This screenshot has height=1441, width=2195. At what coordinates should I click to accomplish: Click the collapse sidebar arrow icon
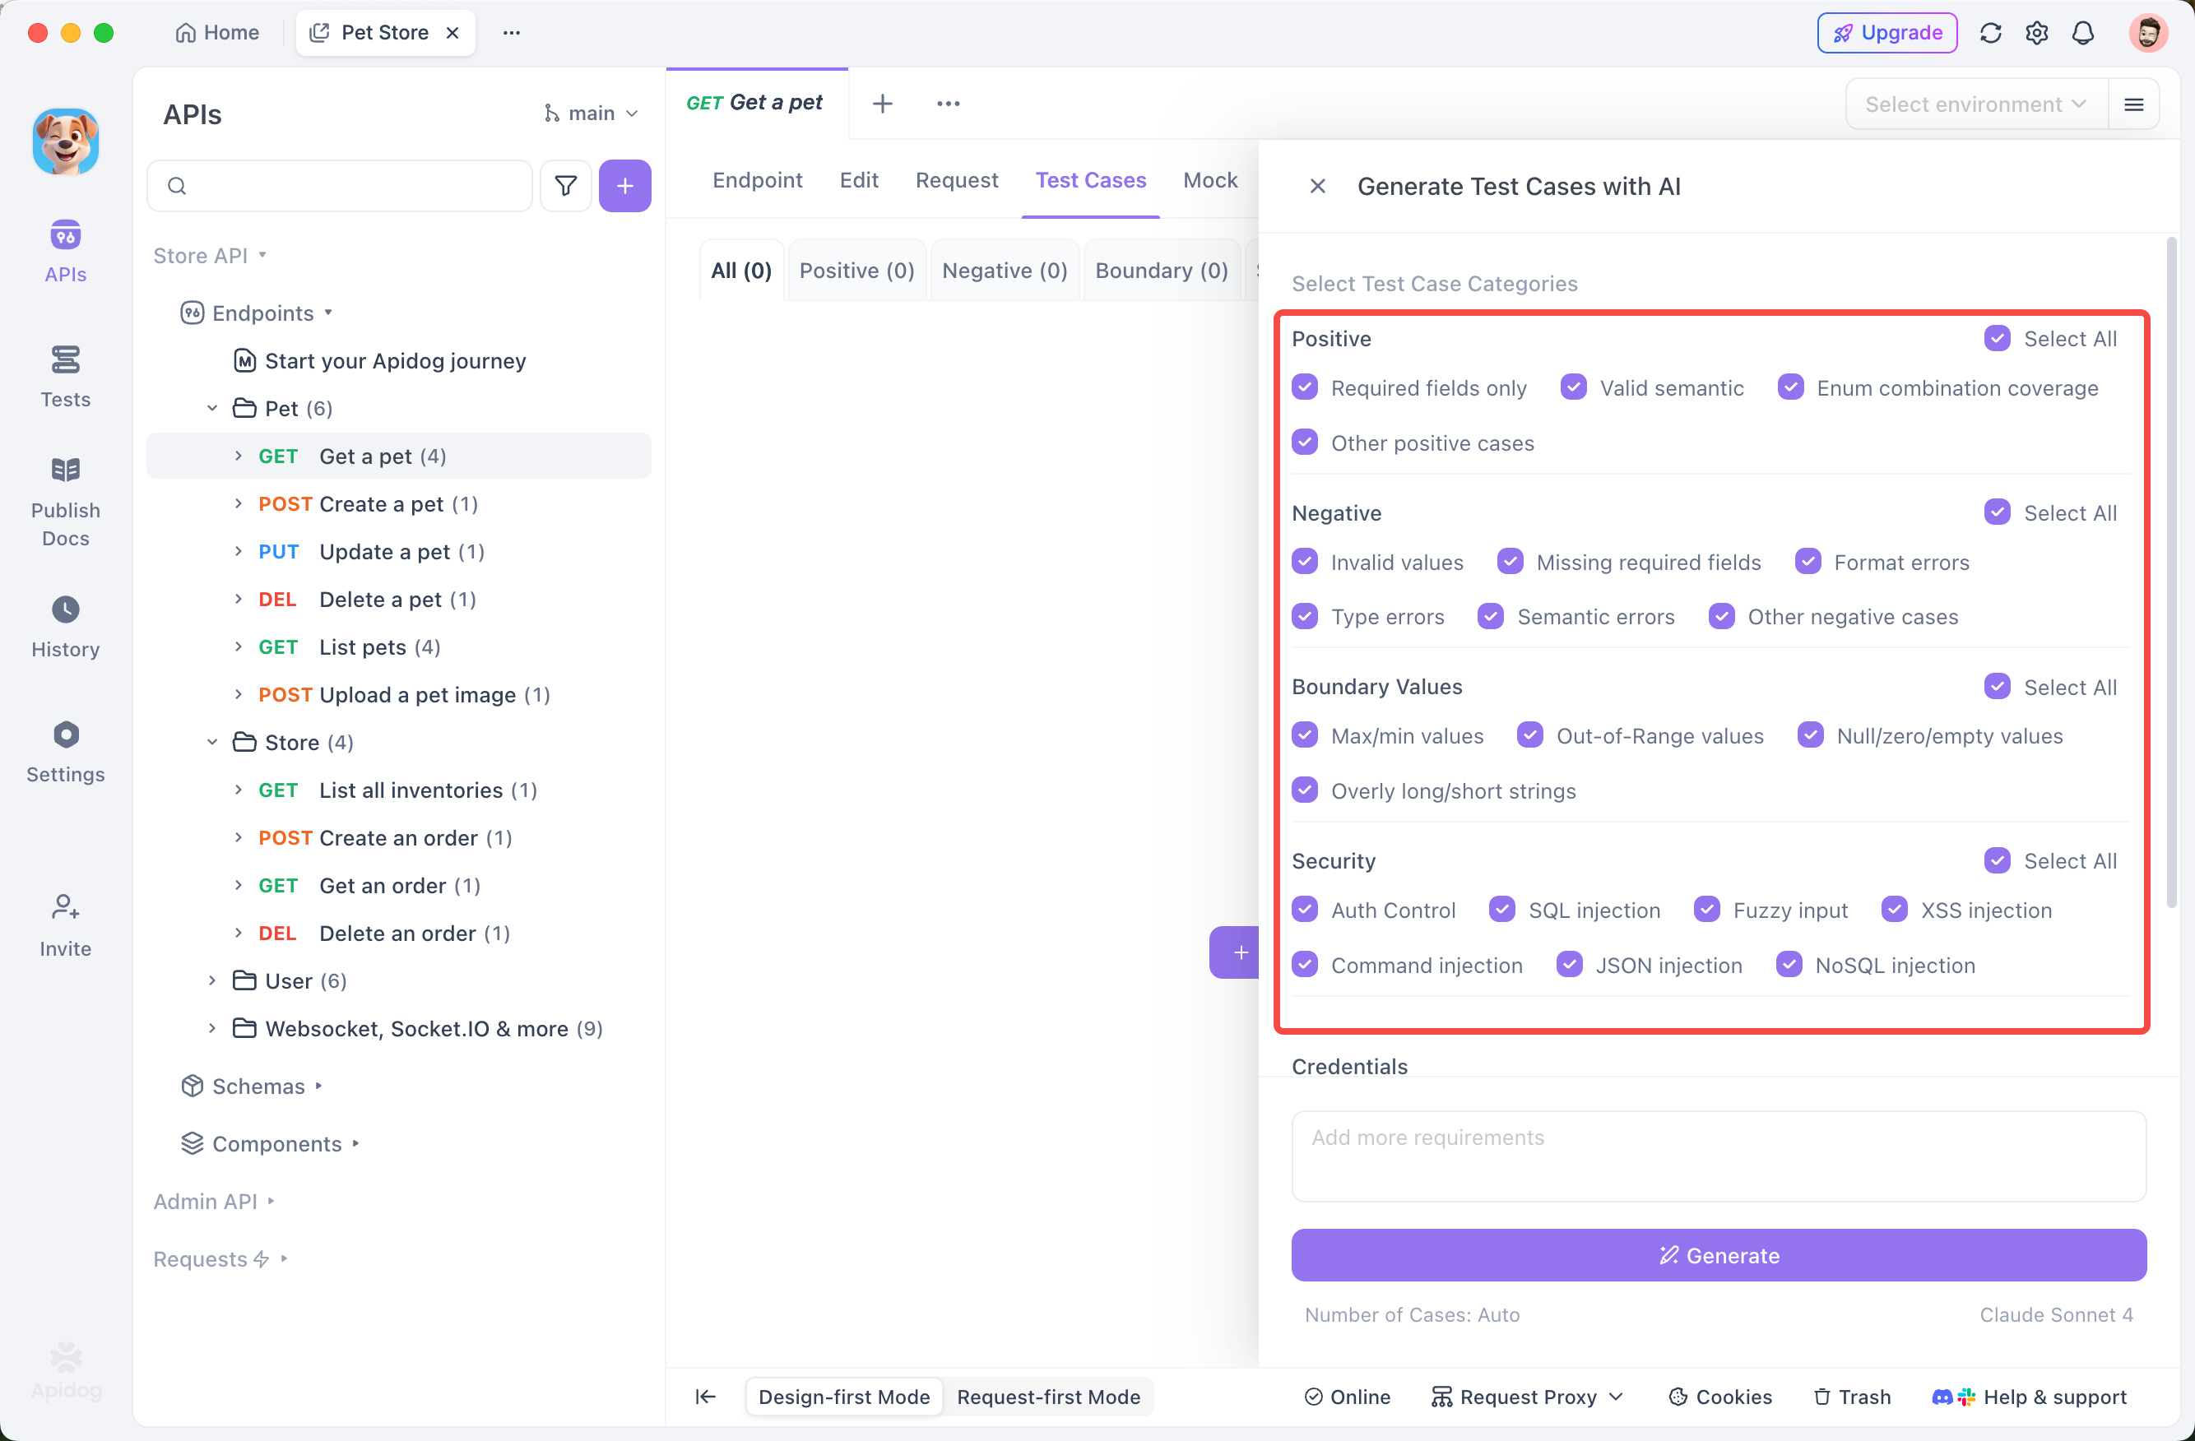[x=704, y=1396]
